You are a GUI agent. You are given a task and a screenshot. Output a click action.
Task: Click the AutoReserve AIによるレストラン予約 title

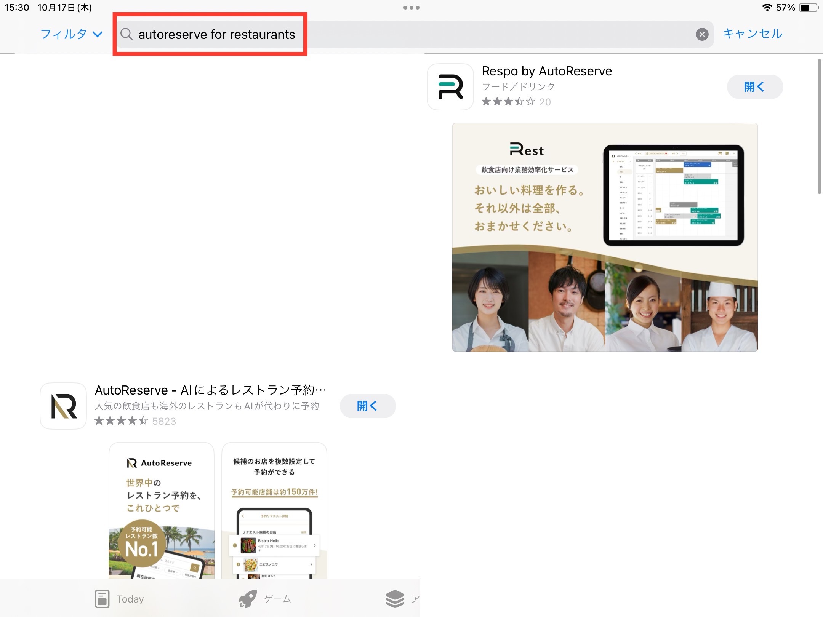[211, 390]
